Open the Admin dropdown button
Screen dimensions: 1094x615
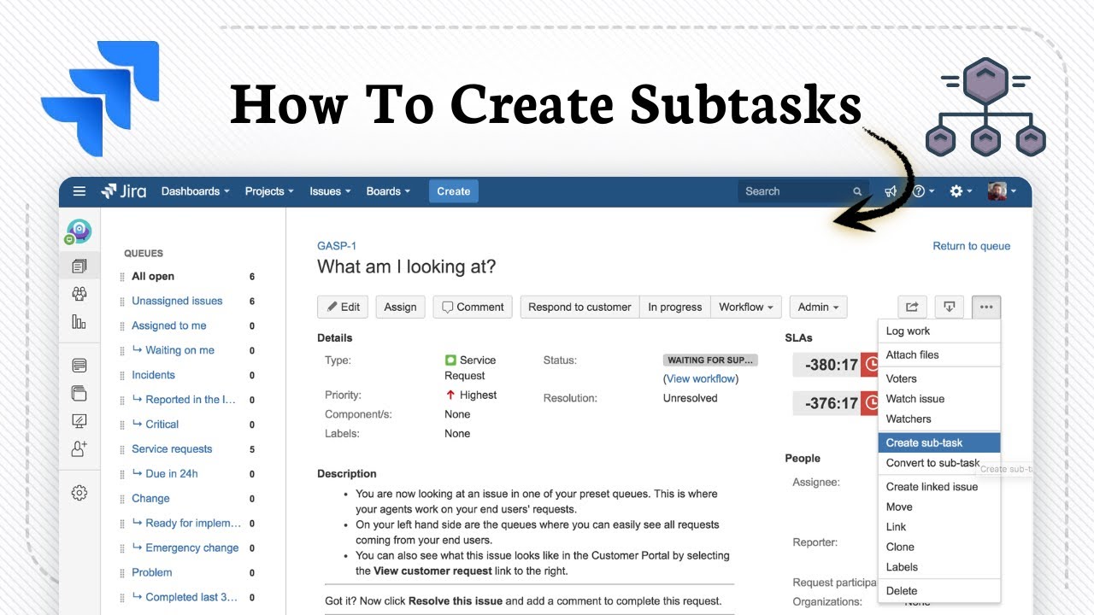[818, 307]
